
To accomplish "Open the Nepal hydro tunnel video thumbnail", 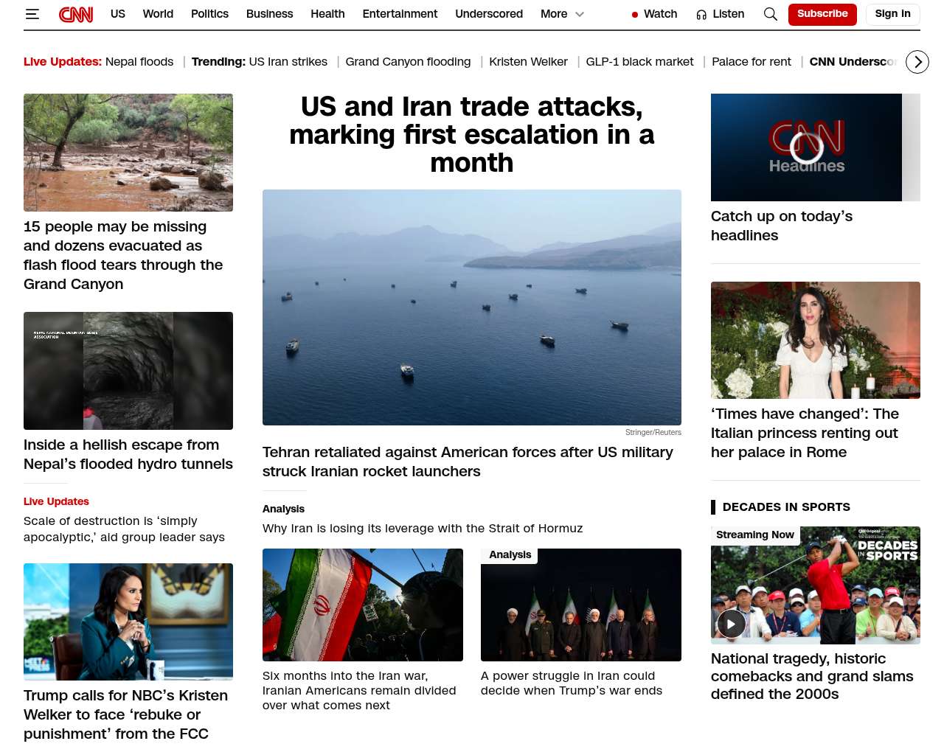I will tap(128, 371).
